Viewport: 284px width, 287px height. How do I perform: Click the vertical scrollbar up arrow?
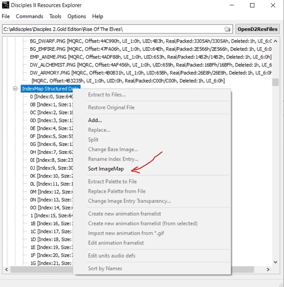[275, 40]
